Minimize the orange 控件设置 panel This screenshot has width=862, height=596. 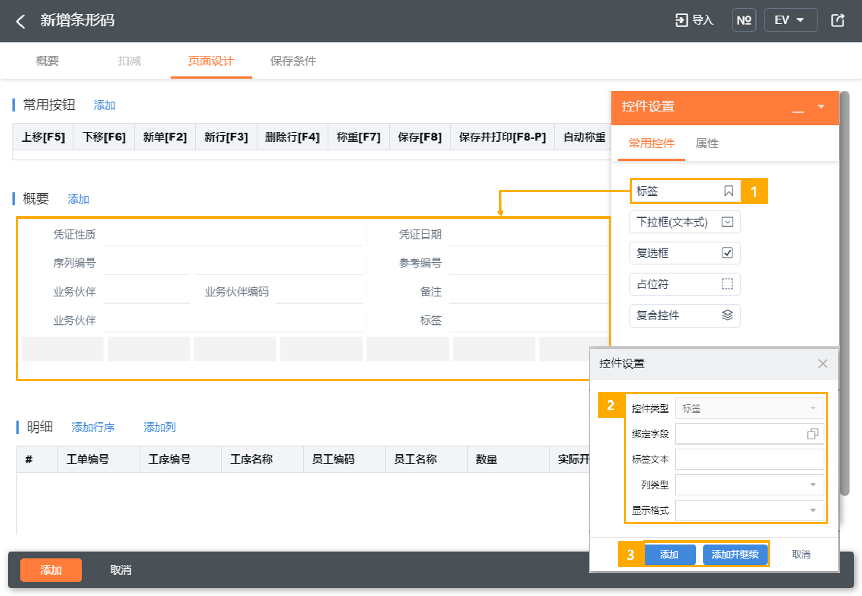click(798, 111)
